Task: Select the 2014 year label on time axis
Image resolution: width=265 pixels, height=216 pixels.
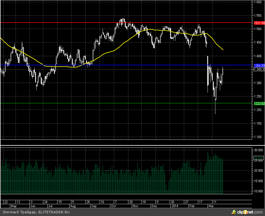Action: click(x=175, y=206)
